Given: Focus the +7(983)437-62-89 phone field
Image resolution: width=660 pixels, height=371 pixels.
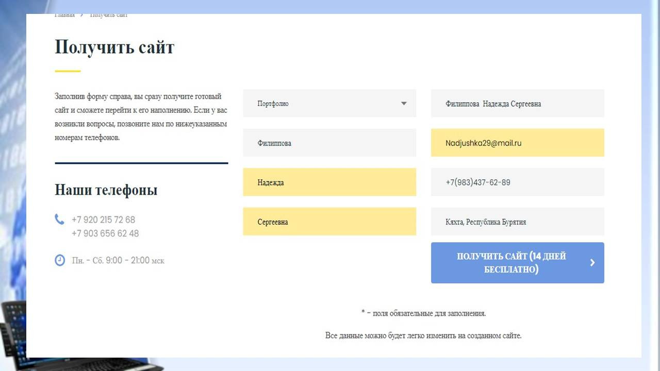Looking at the screenshot, I should [x=517, y=182].
